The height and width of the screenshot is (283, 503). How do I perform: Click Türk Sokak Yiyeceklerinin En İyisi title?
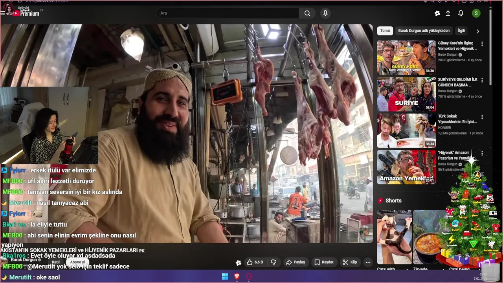point(457,119)
